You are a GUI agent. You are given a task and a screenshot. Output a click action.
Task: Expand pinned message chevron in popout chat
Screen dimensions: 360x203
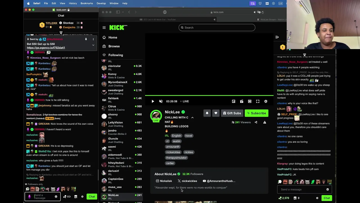(x=93, y=45)
